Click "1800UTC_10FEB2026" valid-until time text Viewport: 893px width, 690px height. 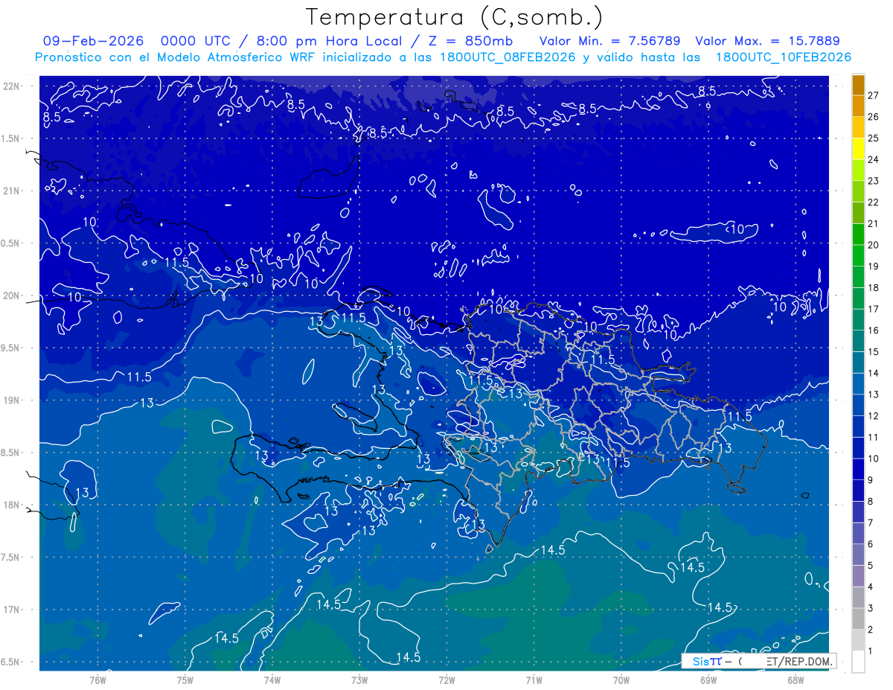(784, 57)
